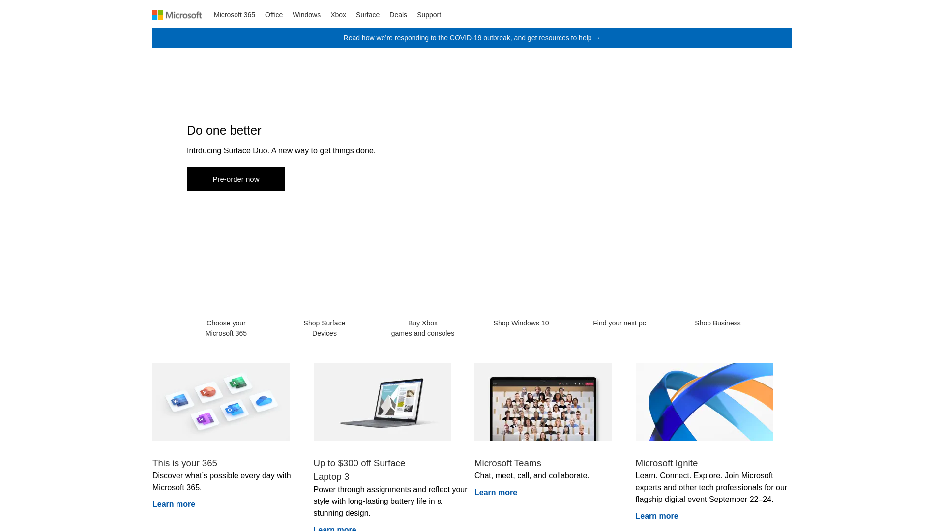Open Find your next pc link
944x531 pixels.
point(619,323)
